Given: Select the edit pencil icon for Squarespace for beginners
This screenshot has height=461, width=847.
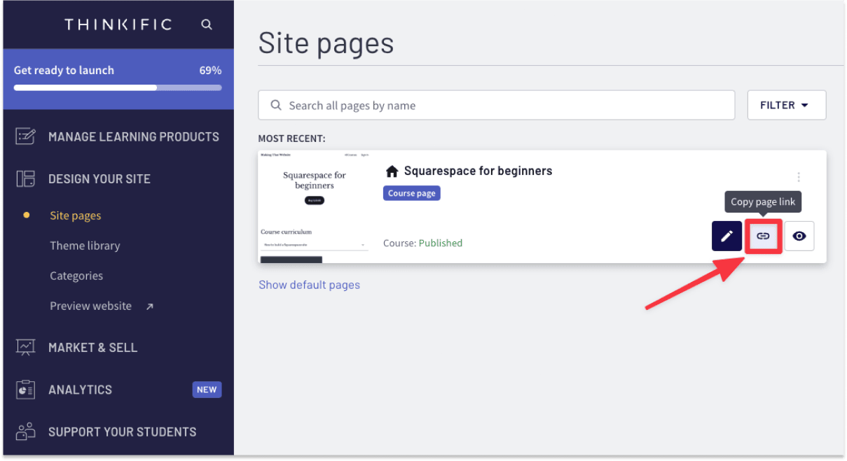Looking at the screenshot, I should tap(727, 236).
